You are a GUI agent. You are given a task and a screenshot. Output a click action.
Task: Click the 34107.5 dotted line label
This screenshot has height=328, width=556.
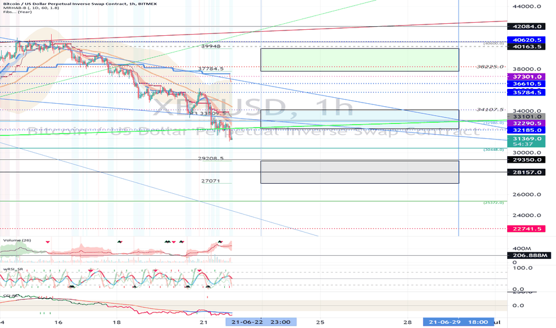coord(490,110)
